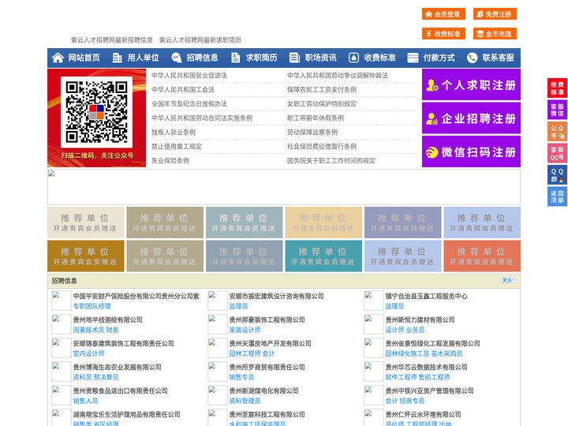Open 中国平安财产保险 company listing
The width and height of the screenshot is (568, 426).
point(136,296)
